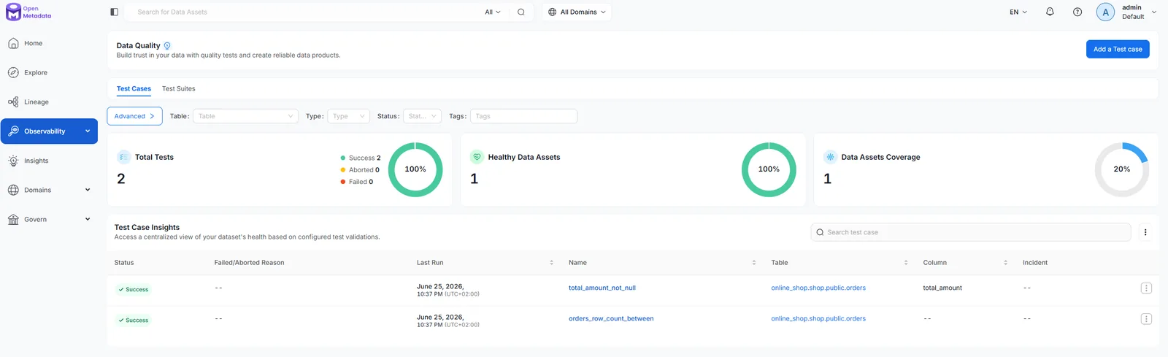Click the OpenMetadata logo
The width and height of the screenshot is (1168, 357).
pos(28,12)
